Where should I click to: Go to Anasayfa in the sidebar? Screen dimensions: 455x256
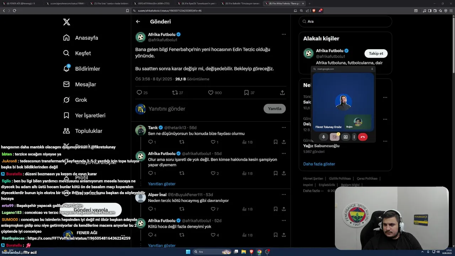[81, 38]
